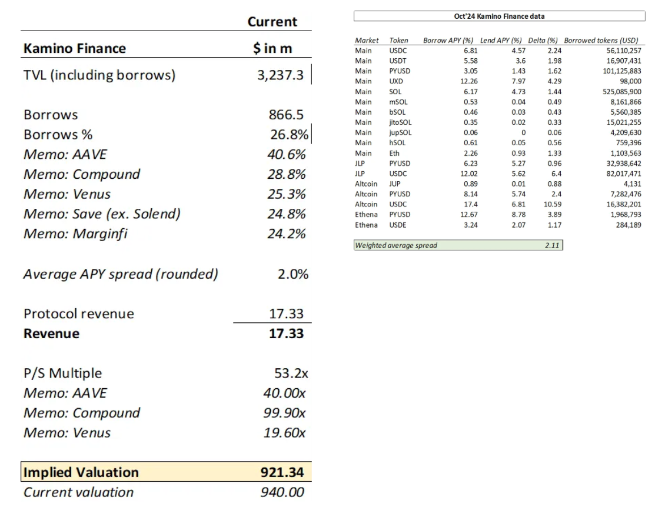The height and width of the screenshot is (527, 665).
Task: Select the Borrowed tokens (USD) column header
Action: coord(601,40)
